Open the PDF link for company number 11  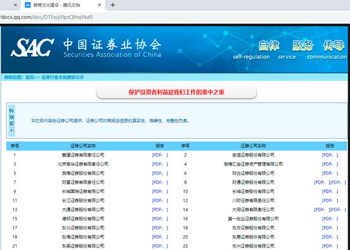160,201
